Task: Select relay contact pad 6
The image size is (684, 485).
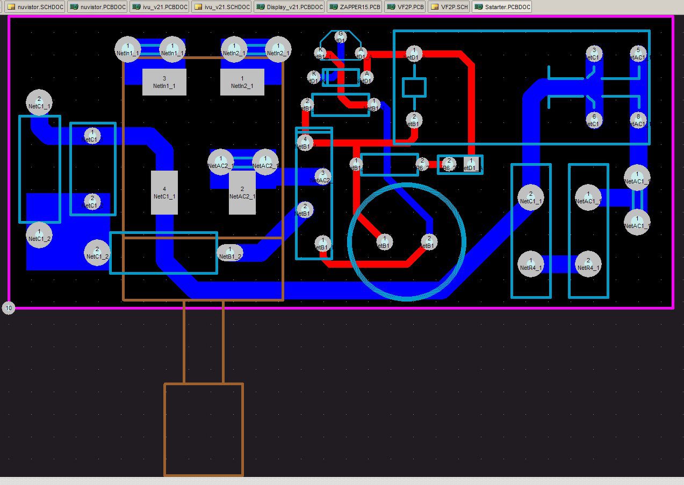Action: coord(594,120)
